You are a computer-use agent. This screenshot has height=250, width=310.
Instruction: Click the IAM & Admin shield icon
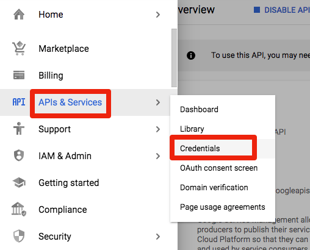click(19, 155)
